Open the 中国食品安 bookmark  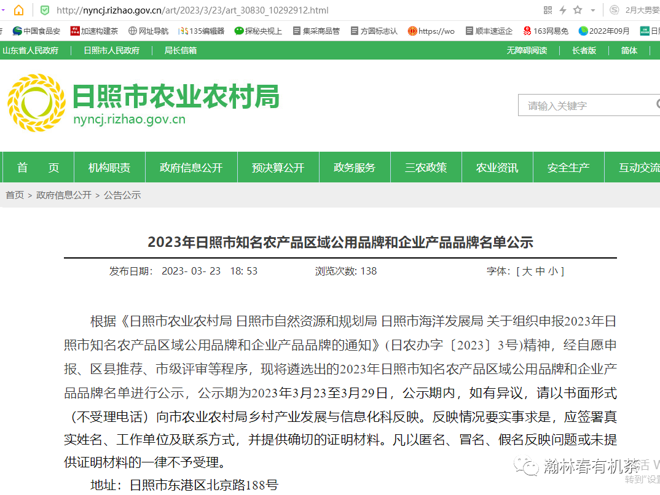point(36,31)
